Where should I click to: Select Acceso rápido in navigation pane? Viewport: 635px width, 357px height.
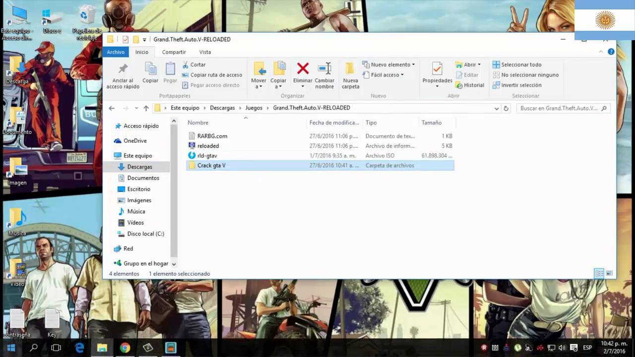coord(136,126)
